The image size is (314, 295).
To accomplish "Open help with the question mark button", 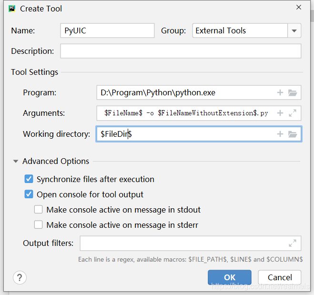I will tap(20, 277).
